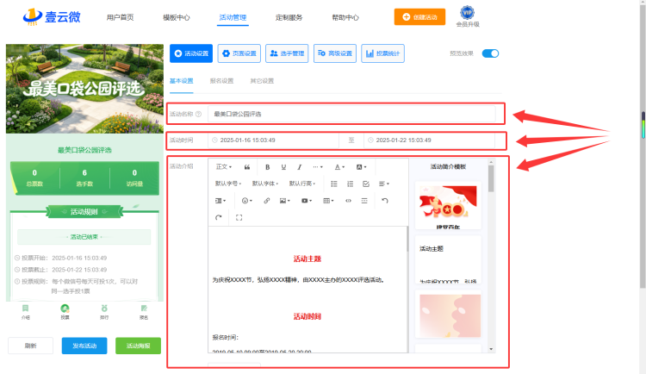646x374 pixels.
Task: Switch to the 基本设置 tab
Action: pos(181,81)
